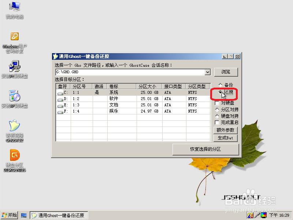Click the 生成Bat button
The width and height of the screenshot is (293, 220).
(225, 138)
